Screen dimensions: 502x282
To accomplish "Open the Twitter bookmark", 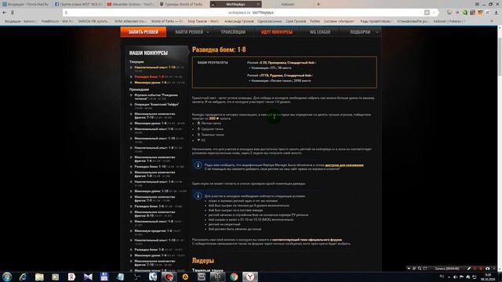I will tap(315, 21).
